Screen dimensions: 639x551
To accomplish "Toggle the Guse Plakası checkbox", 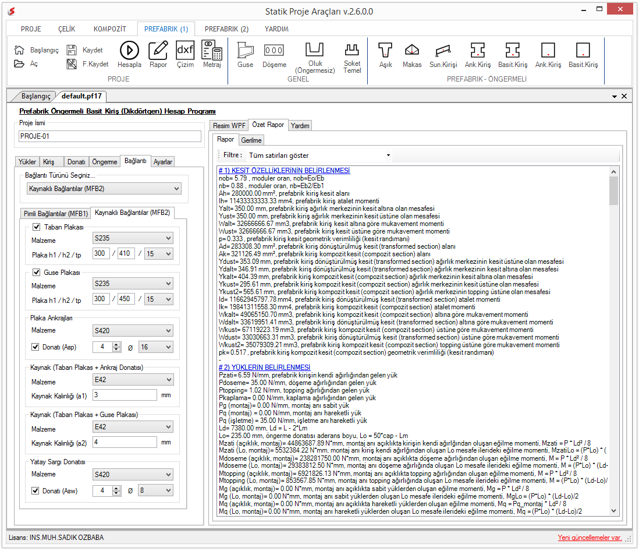I will (36, 272).
